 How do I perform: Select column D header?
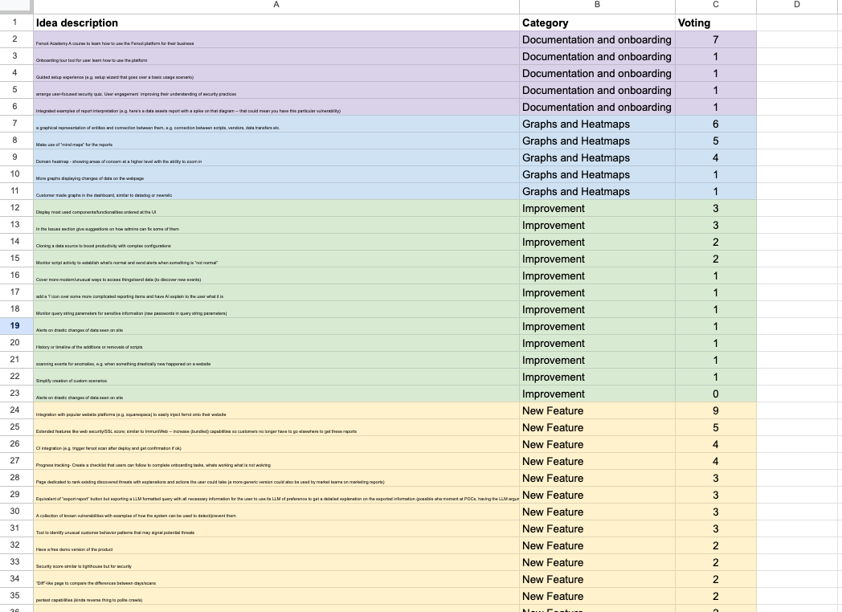[x=797, y=6]
